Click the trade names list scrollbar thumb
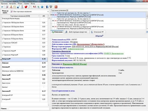 (x=49, y=18)
